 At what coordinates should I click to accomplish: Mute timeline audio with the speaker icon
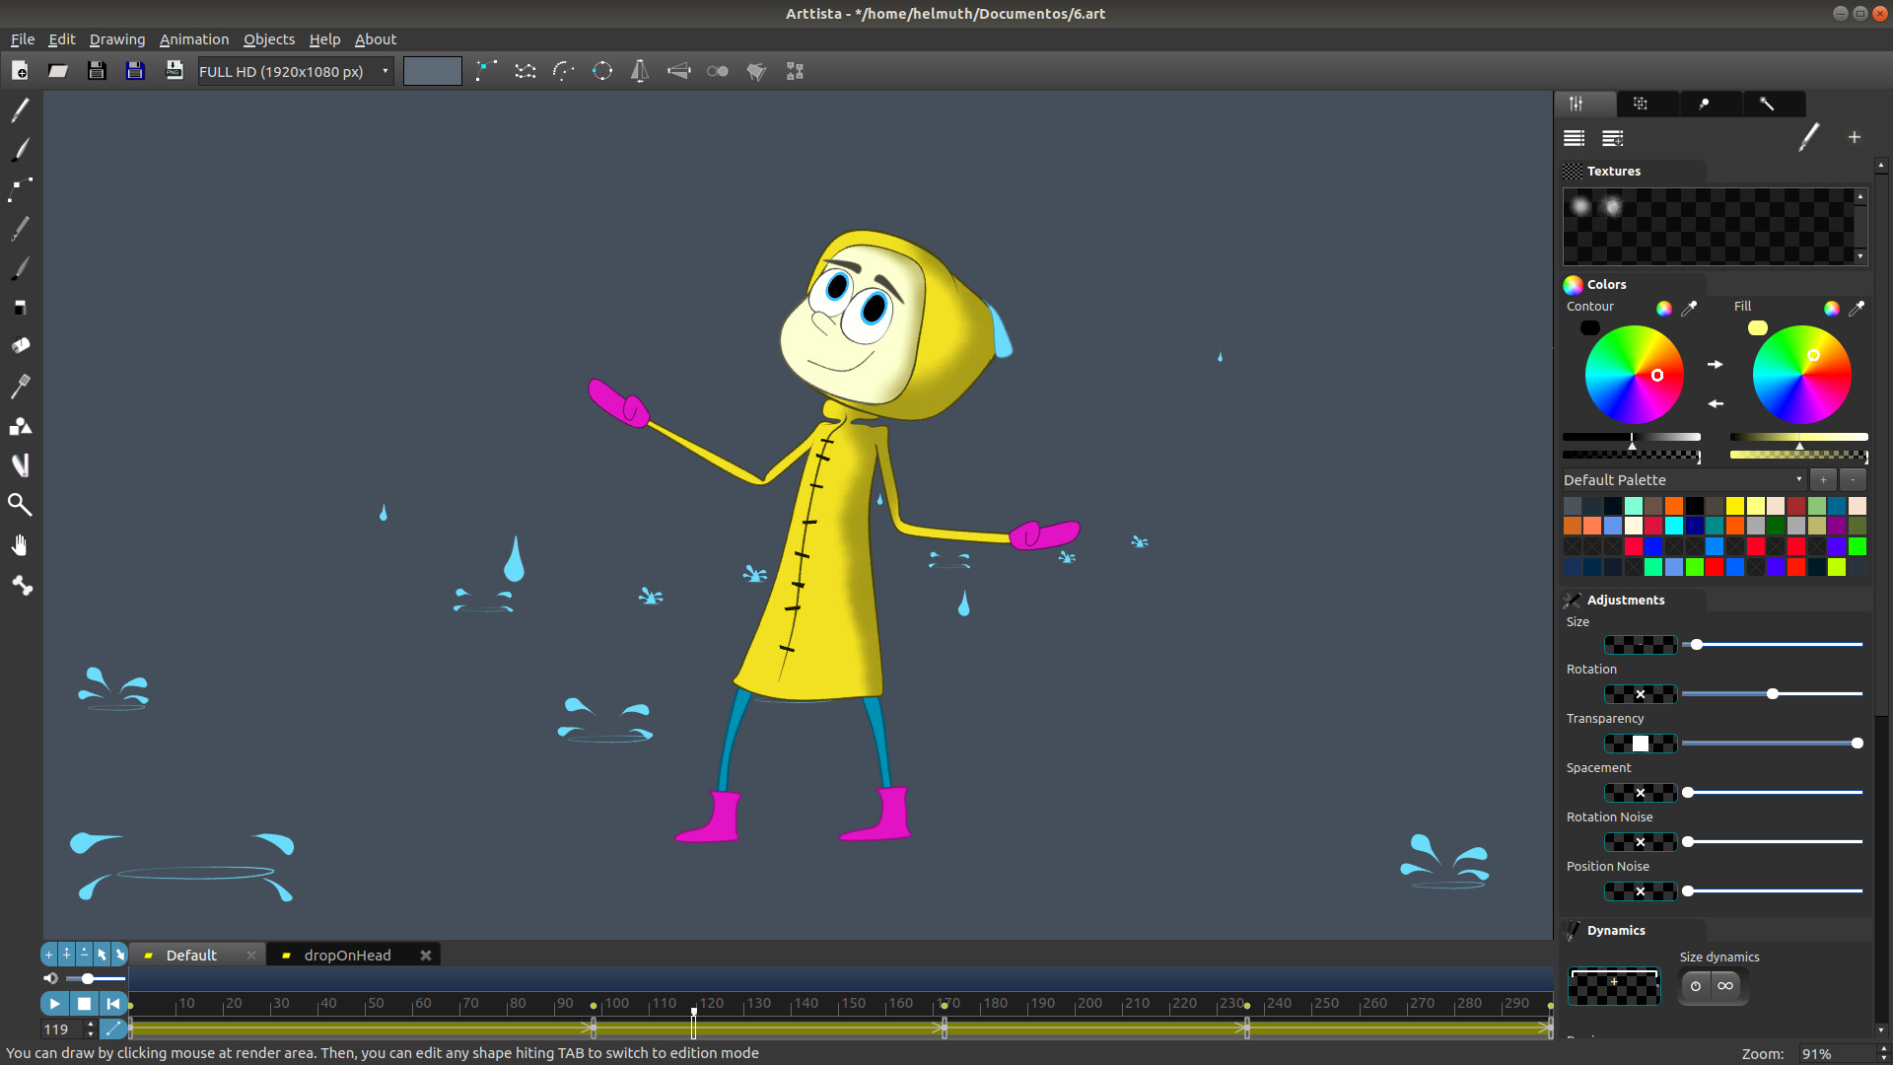point(50,978)
